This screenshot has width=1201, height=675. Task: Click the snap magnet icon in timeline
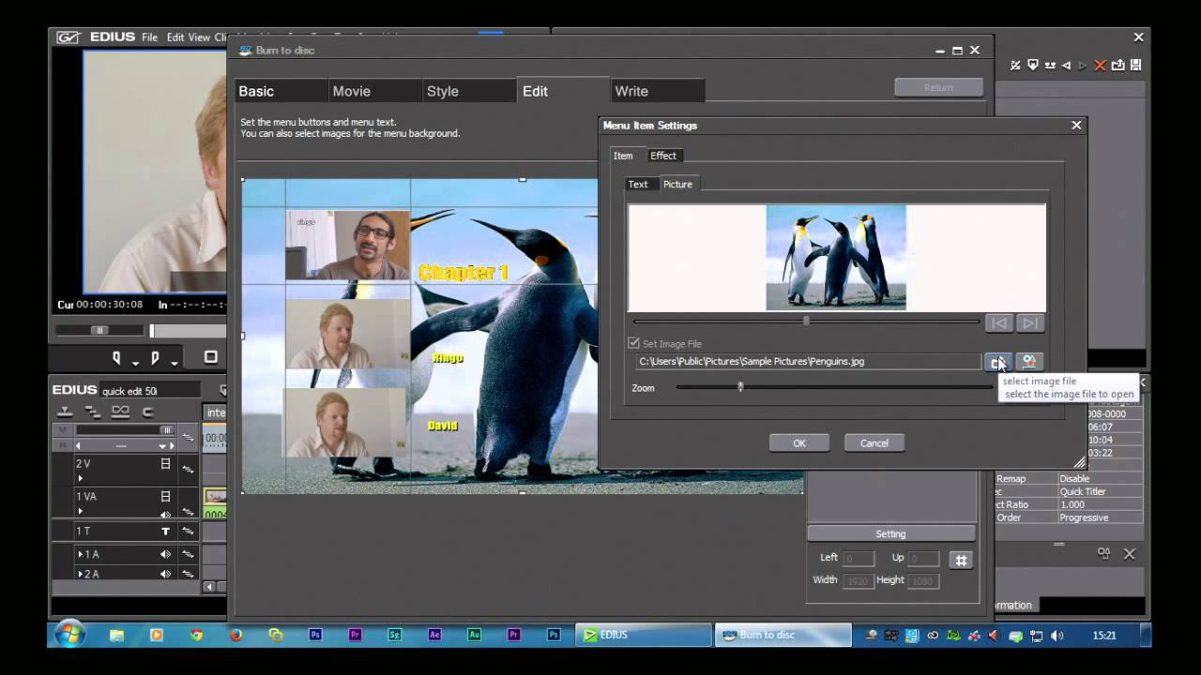tap(147, 412)
